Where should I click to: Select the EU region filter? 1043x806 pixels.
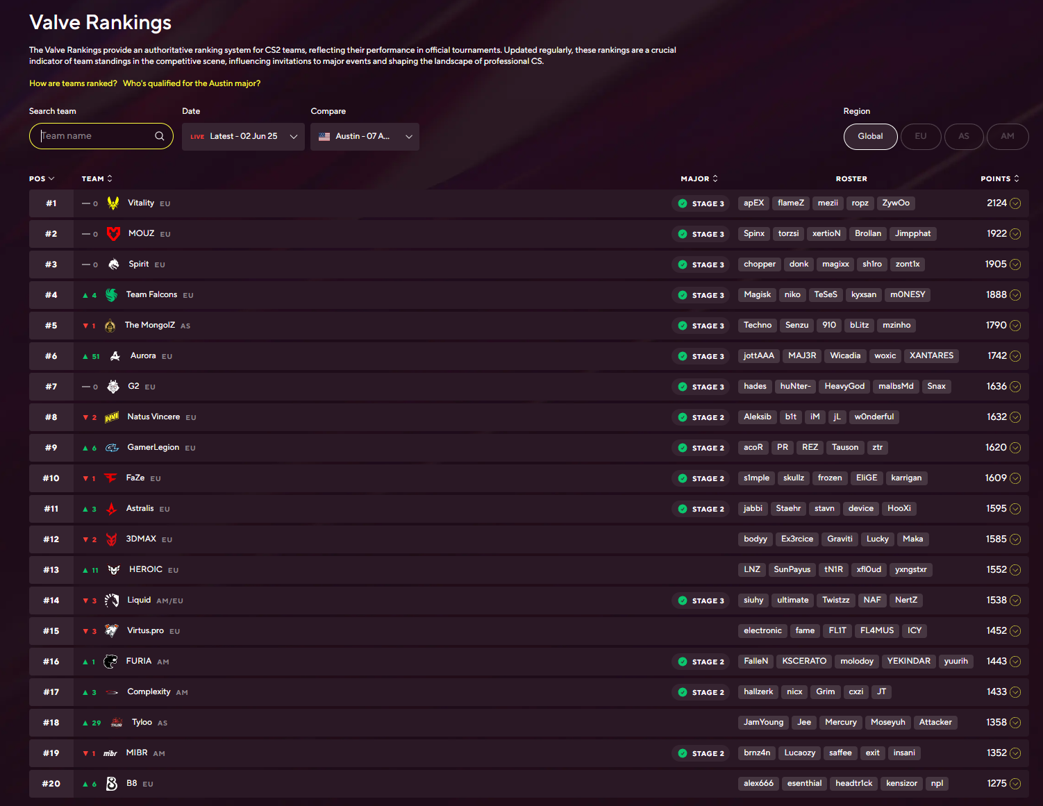coord(921,137)
